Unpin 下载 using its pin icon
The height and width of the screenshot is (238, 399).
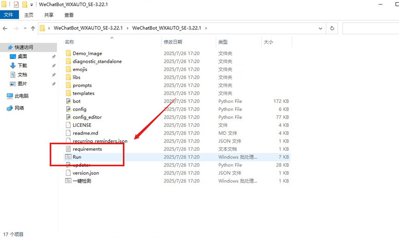[54, 65]
